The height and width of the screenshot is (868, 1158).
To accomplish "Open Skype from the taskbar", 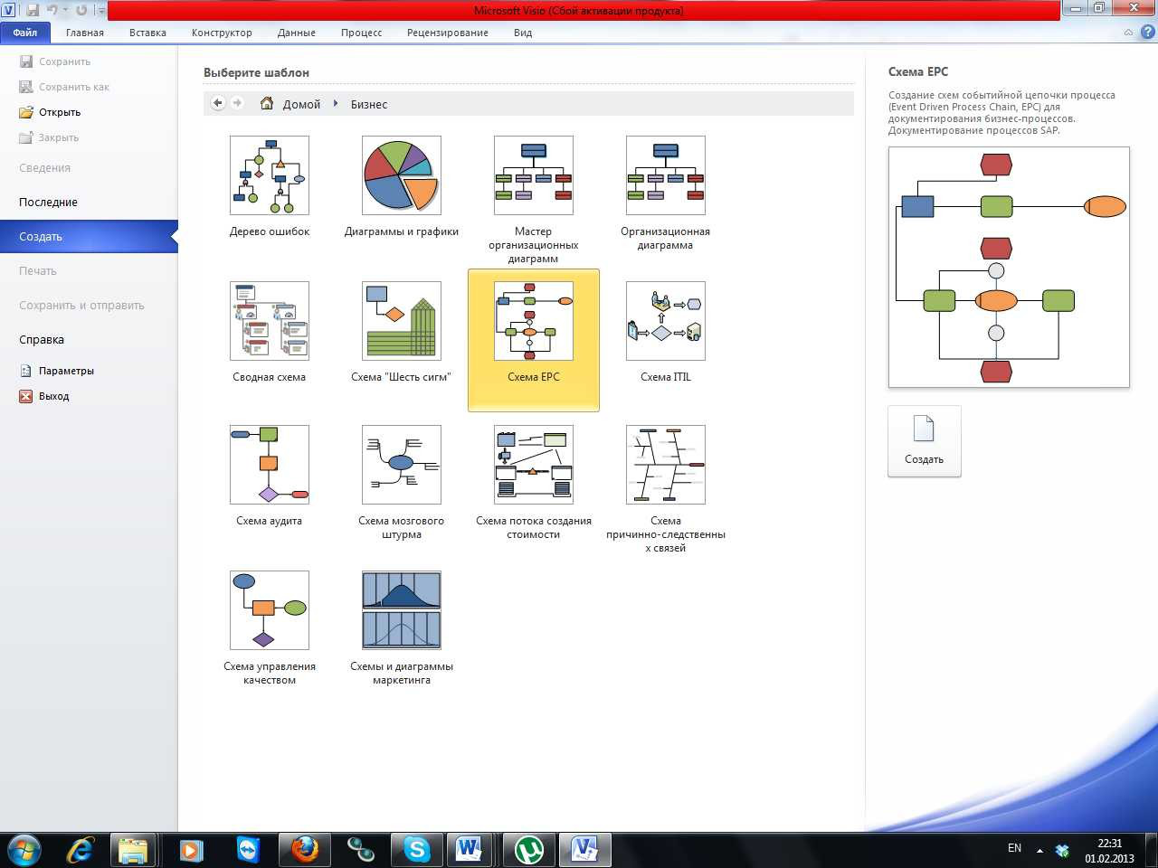I will tap(417, 850).
